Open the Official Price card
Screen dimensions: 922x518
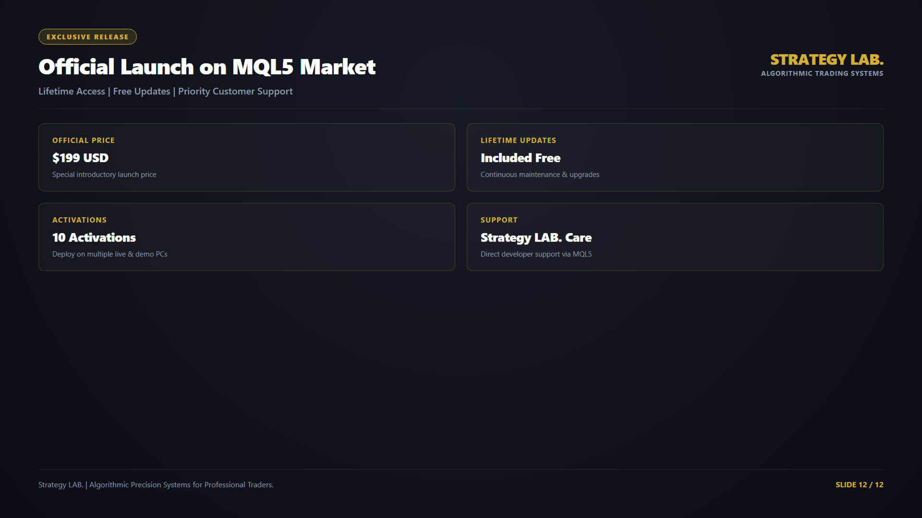(247, 157)
